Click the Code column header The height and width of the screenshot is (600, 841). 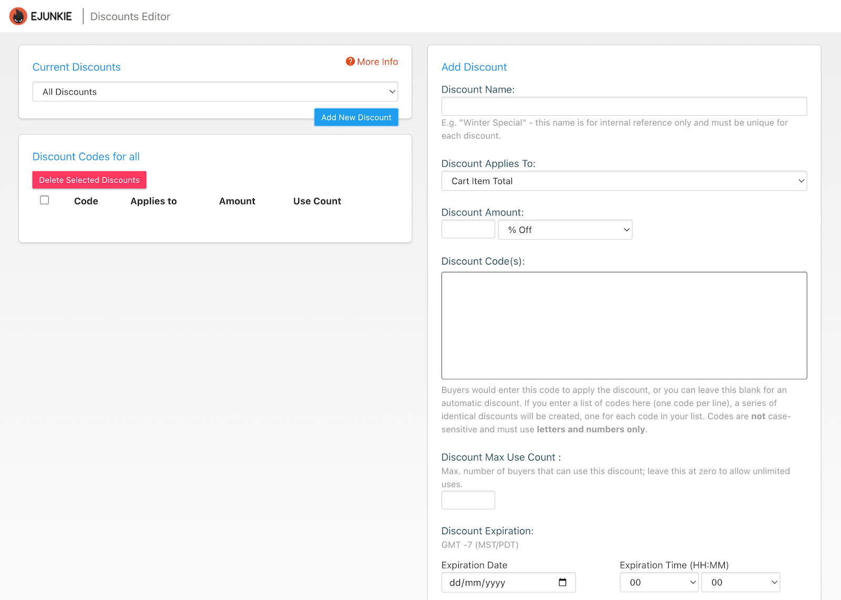86,201
